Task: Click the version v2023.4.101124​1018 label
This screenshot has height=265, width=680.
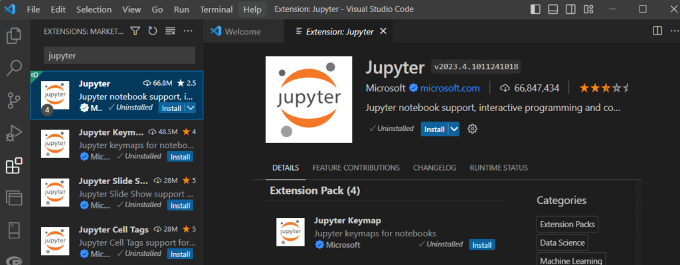Action: coord(476,67)
